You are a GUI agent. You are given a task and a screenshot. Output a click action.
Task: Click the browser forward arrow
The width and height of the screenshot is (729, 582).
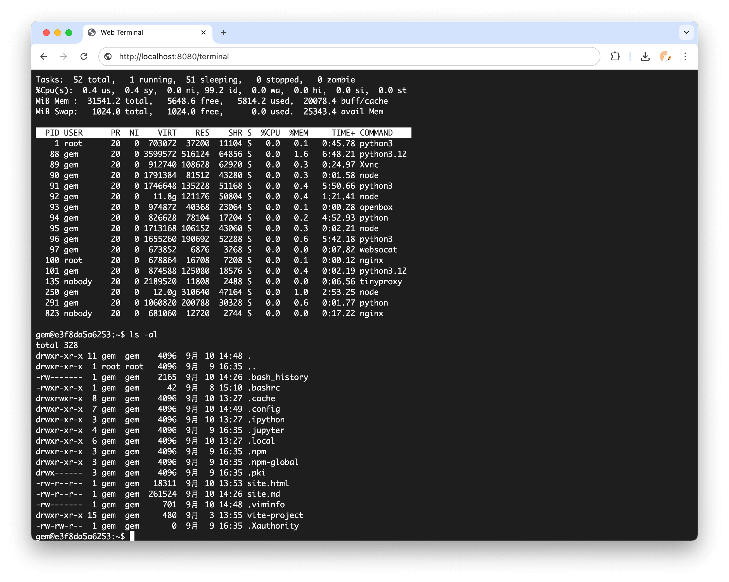point(63,56)
